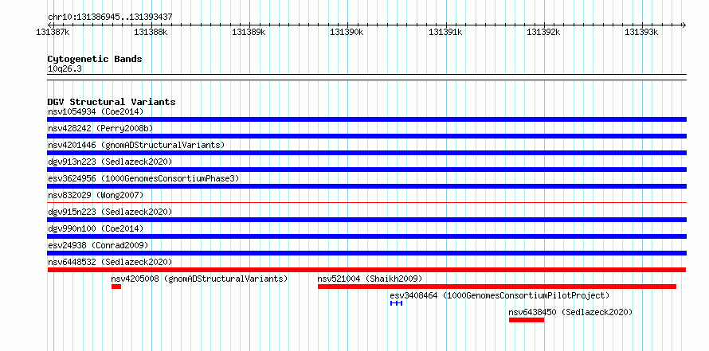Open variant label nsv1054934 (Coe2014)
709x351 pixels.
pos(96,111)
